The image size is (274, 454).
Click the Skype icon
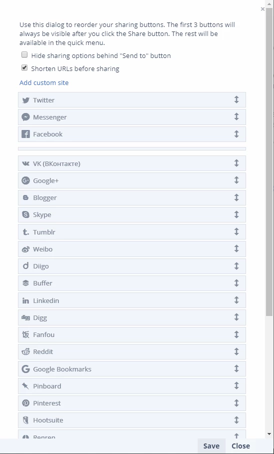(x=26, y=214)
